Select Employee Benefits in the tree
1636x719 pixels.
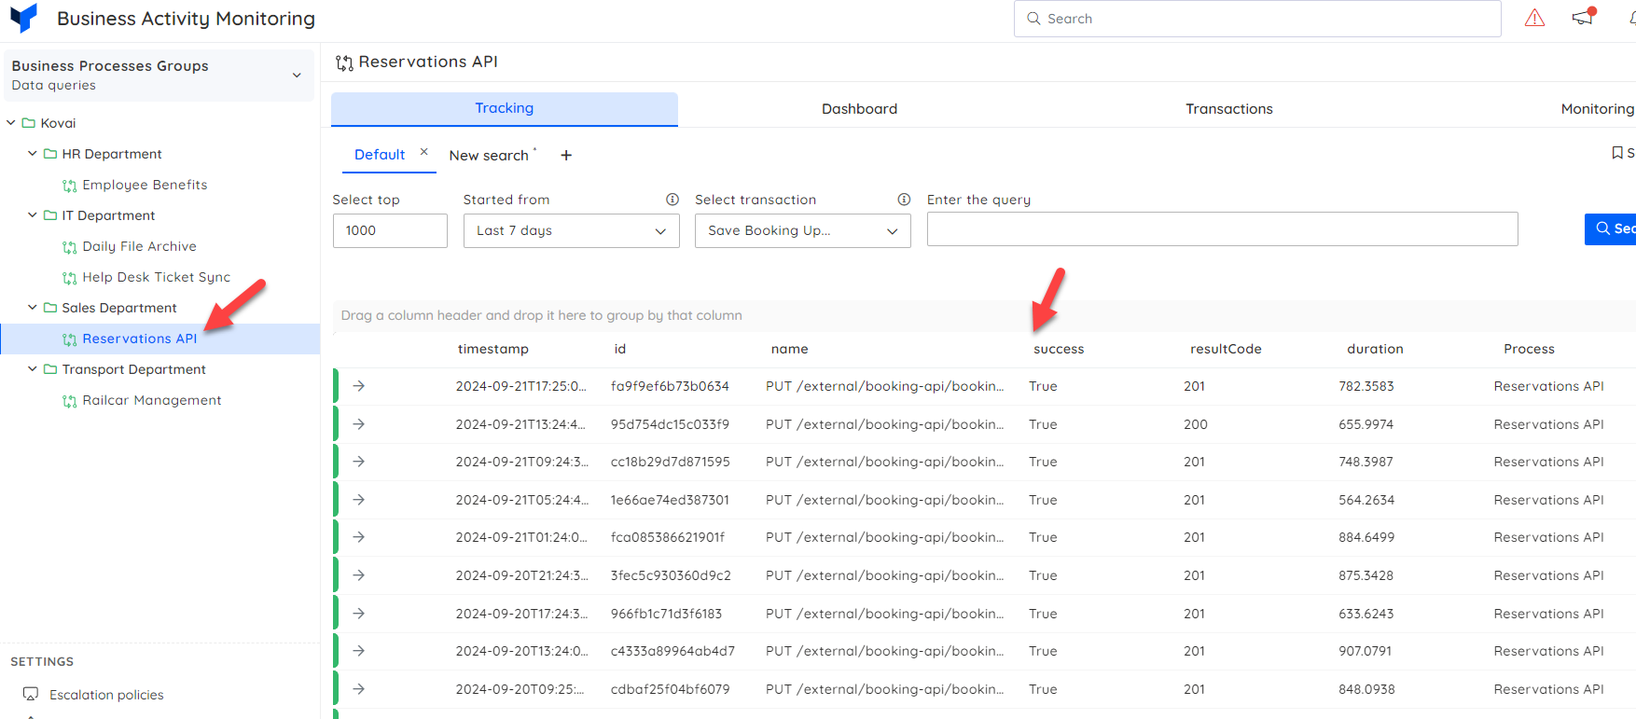click(145, 185)
